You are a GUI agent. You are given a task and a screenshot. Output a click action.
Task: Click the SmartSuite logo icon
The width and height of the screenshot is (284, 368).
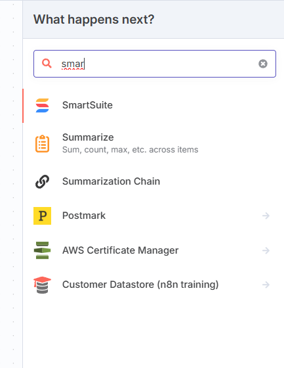pyautogui.click(x=42, y=105)
